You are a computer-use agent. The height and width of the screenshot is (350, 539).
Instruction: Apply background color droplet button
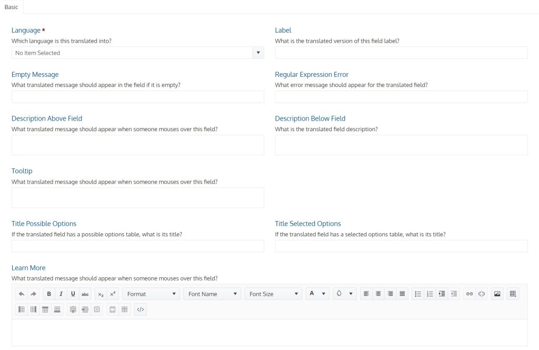coord(339,294)
